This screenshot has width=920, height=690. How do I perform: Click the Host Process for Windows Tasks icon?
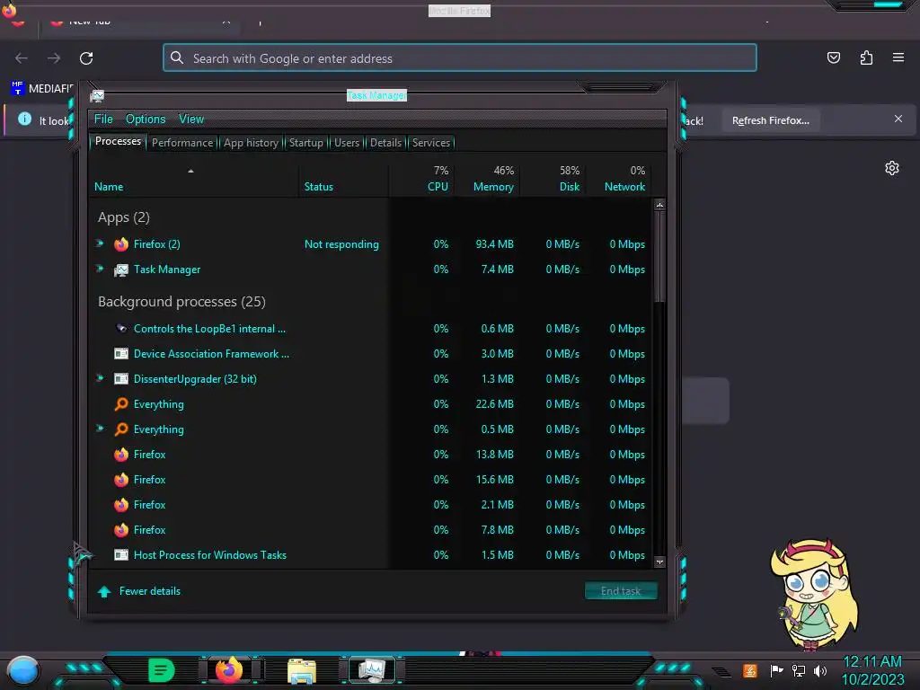[121, 555]
